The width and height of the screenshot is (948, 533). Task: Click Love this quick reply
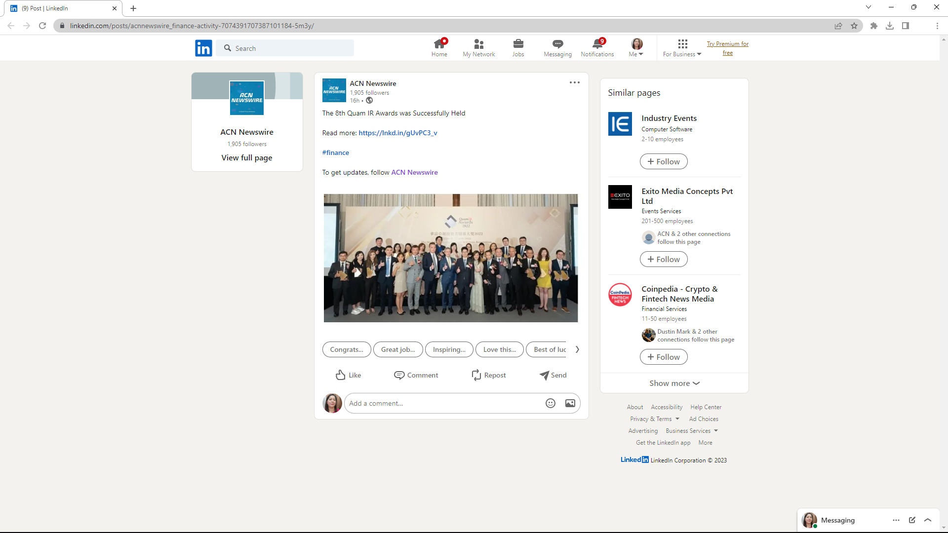click(500, 349)
